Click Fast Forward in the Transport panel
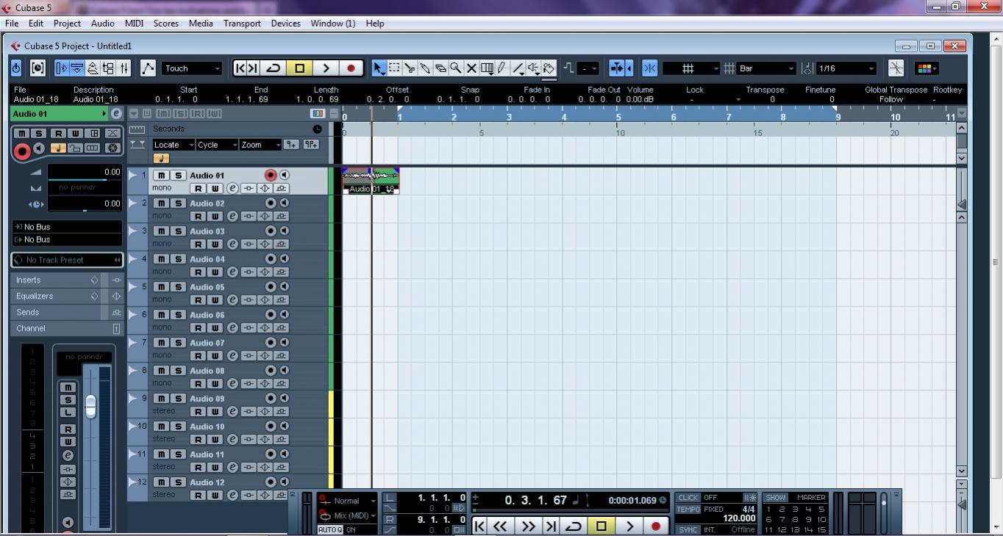The height and width of the screenshot is (536, 1003). 528,526
